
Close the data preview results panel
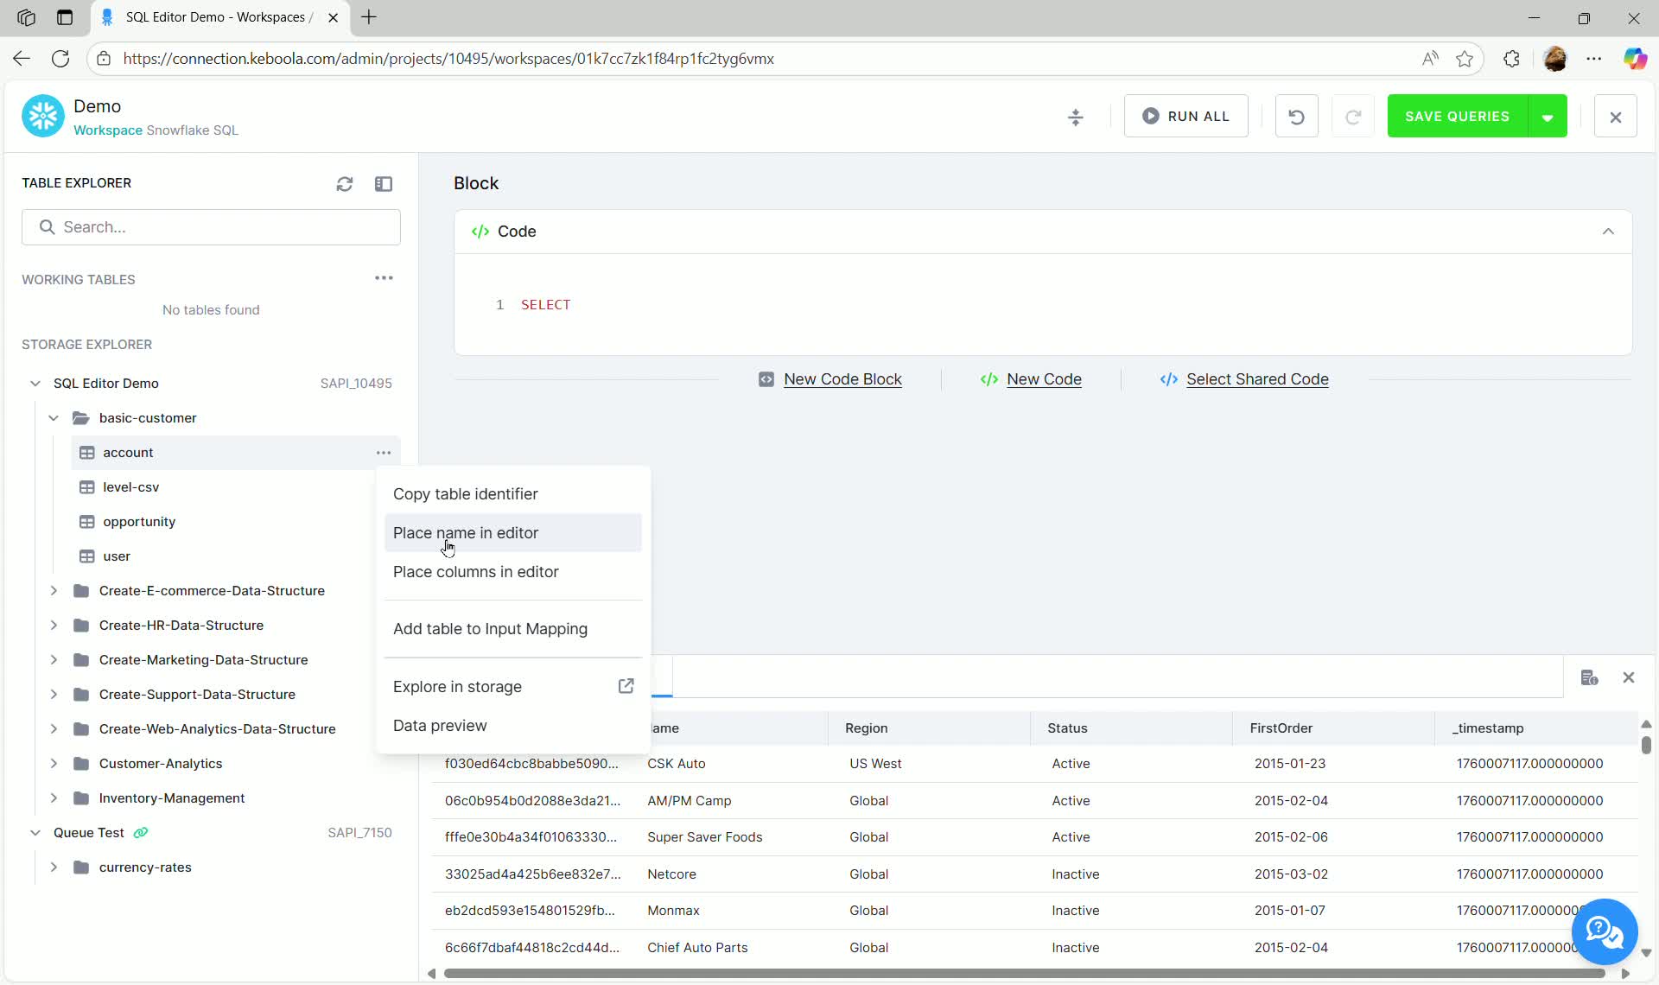[x=1629, y=677]
